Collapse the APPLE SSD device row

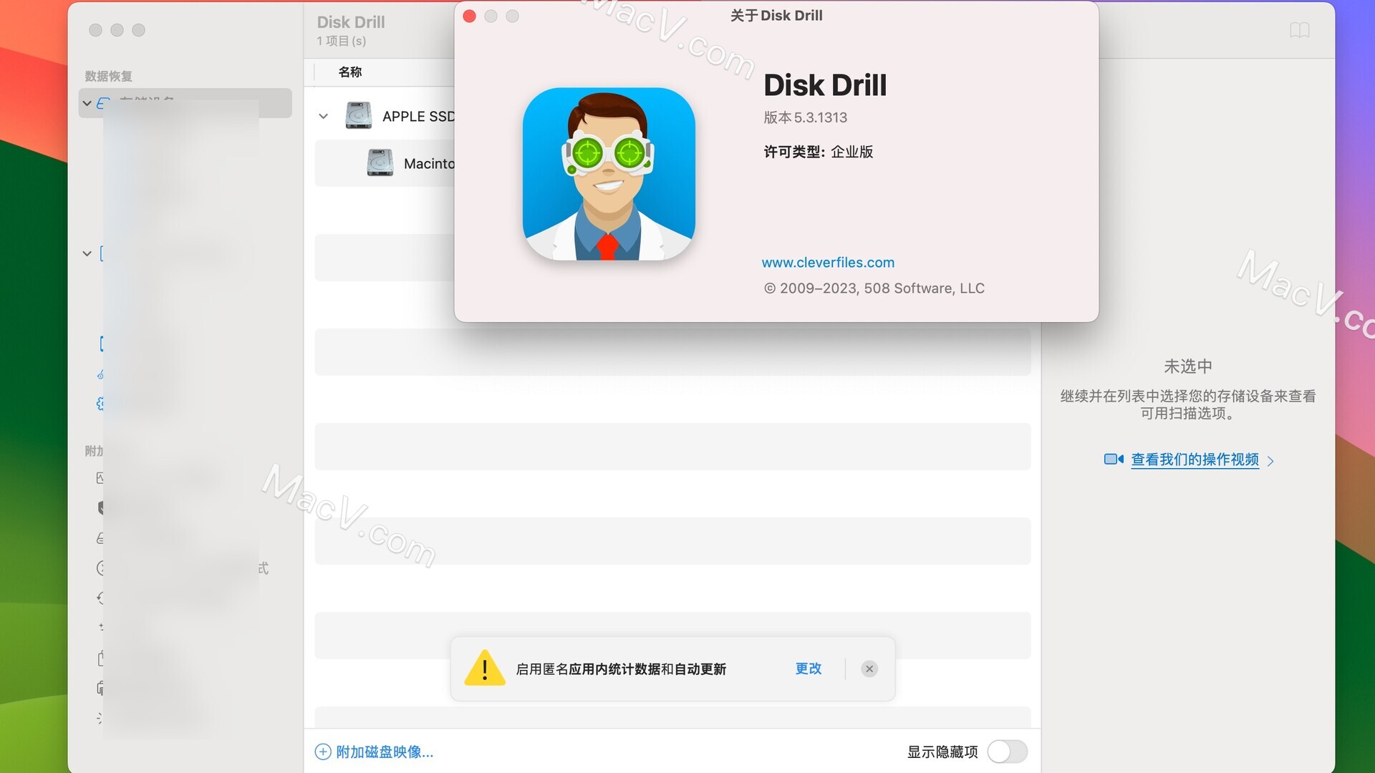324,116
